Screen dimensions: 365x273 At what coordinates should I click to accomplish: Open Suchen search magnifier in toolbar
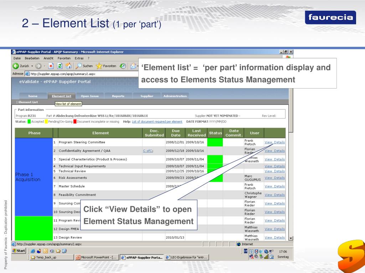pyautogui.click(x=79, y=66)
